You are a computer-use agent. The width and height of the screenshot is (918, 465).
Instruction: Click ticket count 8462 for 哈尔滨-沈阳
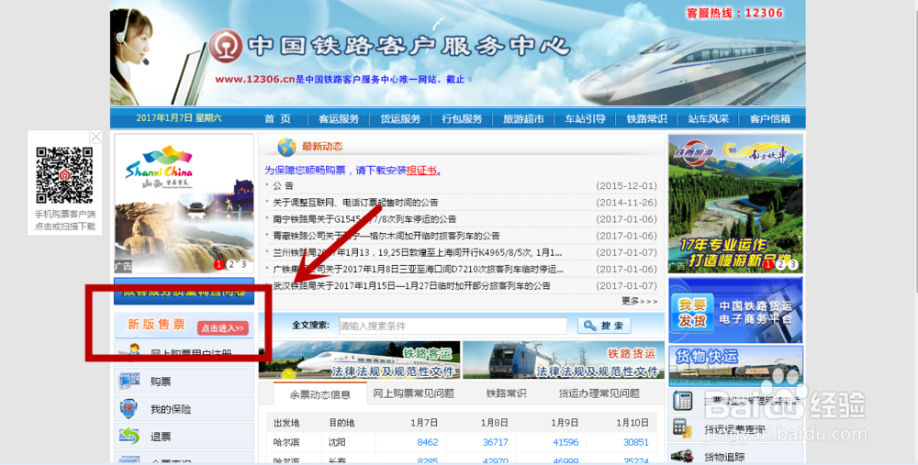point(428,442)
